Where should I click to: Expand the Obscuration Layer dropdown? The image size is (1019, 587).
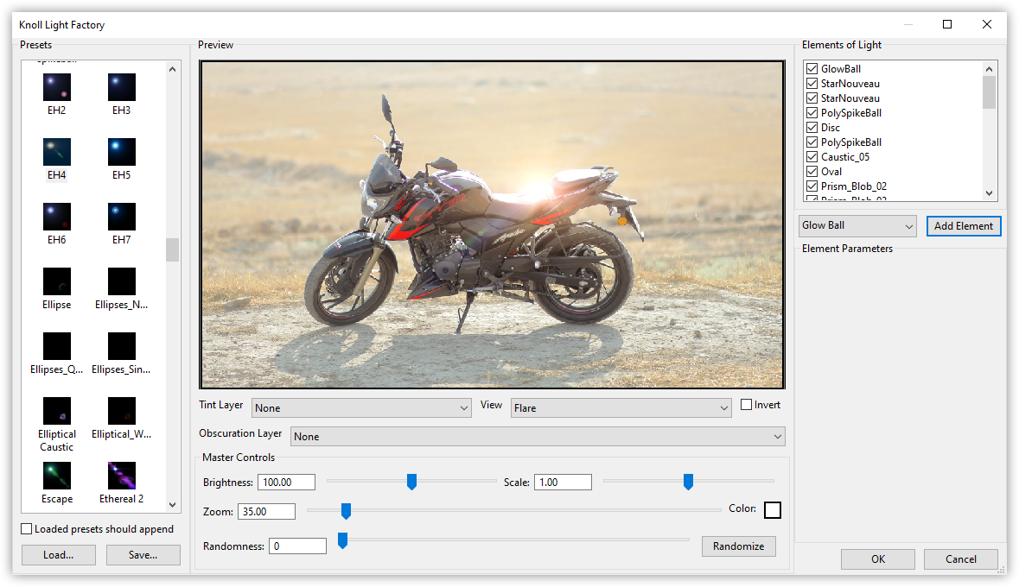pos(538,436)
